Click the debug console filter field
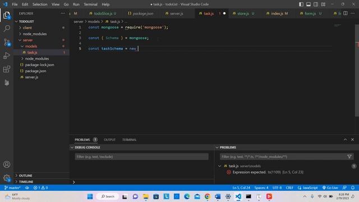The height and width of the screenshot is (202, 359). [141, 157]
